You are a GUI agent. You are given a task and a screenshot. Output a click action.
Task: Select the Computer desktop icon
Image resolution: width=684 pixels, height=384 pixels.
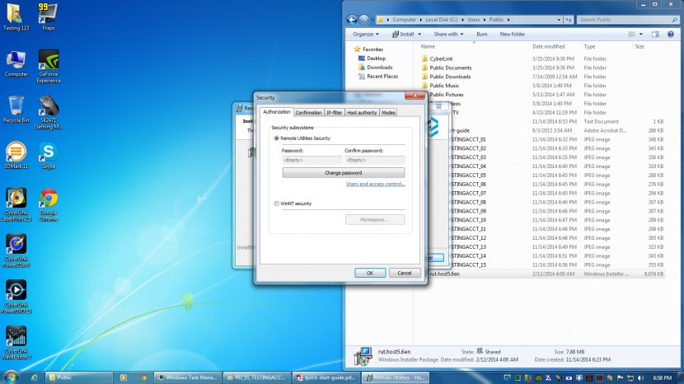(x=16, y=63)
